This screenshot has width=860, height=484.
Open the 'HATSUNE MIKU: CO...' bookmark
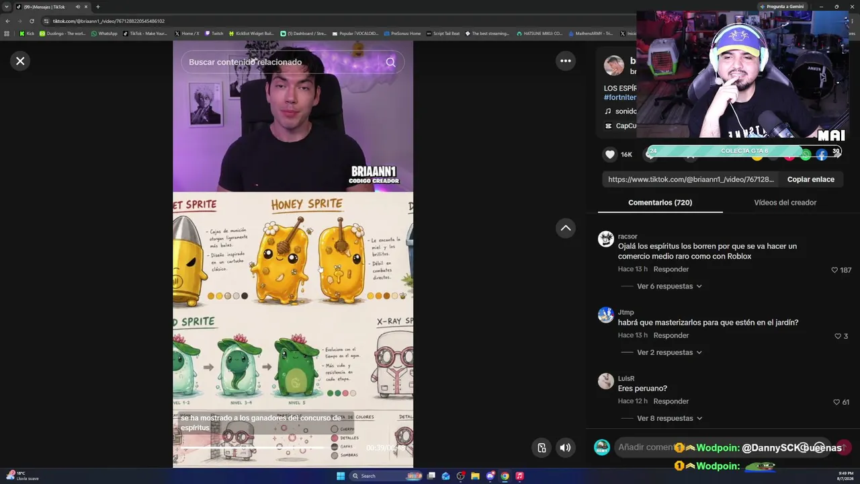[x=540, y=34]
